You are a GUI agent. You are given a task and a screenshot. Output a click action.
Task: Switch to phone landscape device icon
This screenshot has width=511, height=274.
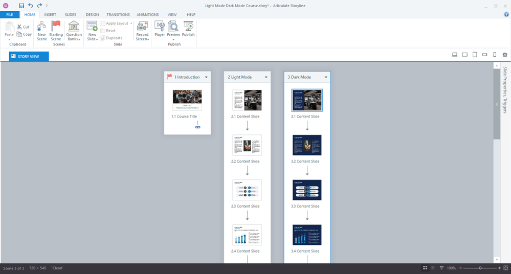484,55
